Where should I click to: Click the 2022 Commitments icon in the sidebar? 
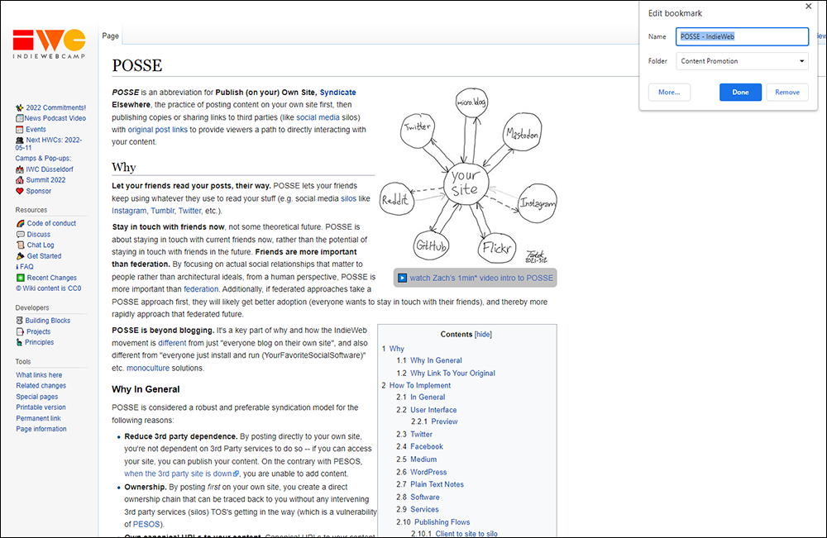tap(20, 107)
